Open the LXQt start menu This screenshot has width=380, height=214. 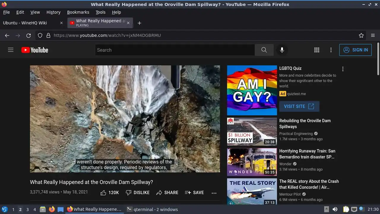[x=5, y=209]
